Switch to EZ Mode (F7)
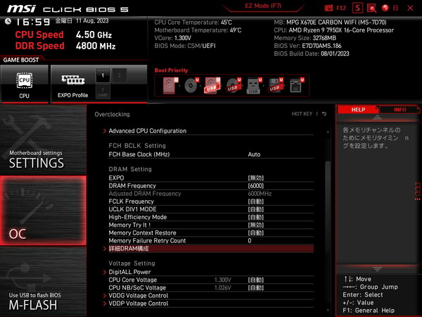Viewport: 422px width, 317px height. click(x=263, y=6)
